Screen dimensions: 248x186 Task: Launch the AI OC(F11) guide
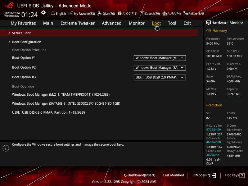coord(119,13)
